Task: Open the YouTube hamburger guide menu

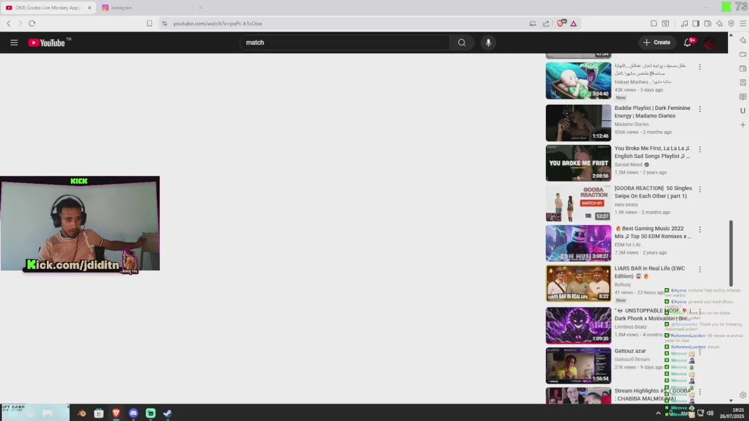Action: [14, 42]
